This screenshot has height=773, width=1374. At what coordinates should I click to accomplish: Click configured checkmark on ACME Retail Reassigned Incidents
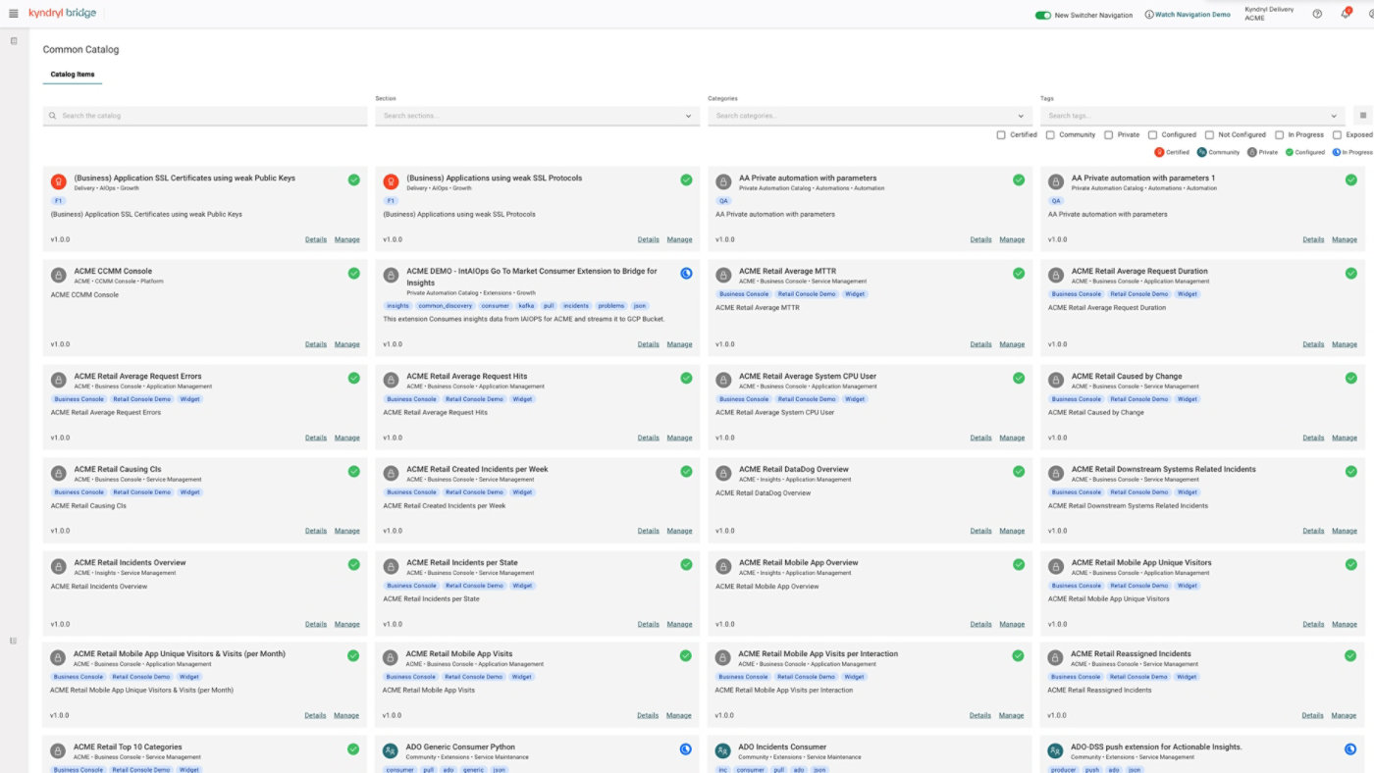pos(1350,655)
